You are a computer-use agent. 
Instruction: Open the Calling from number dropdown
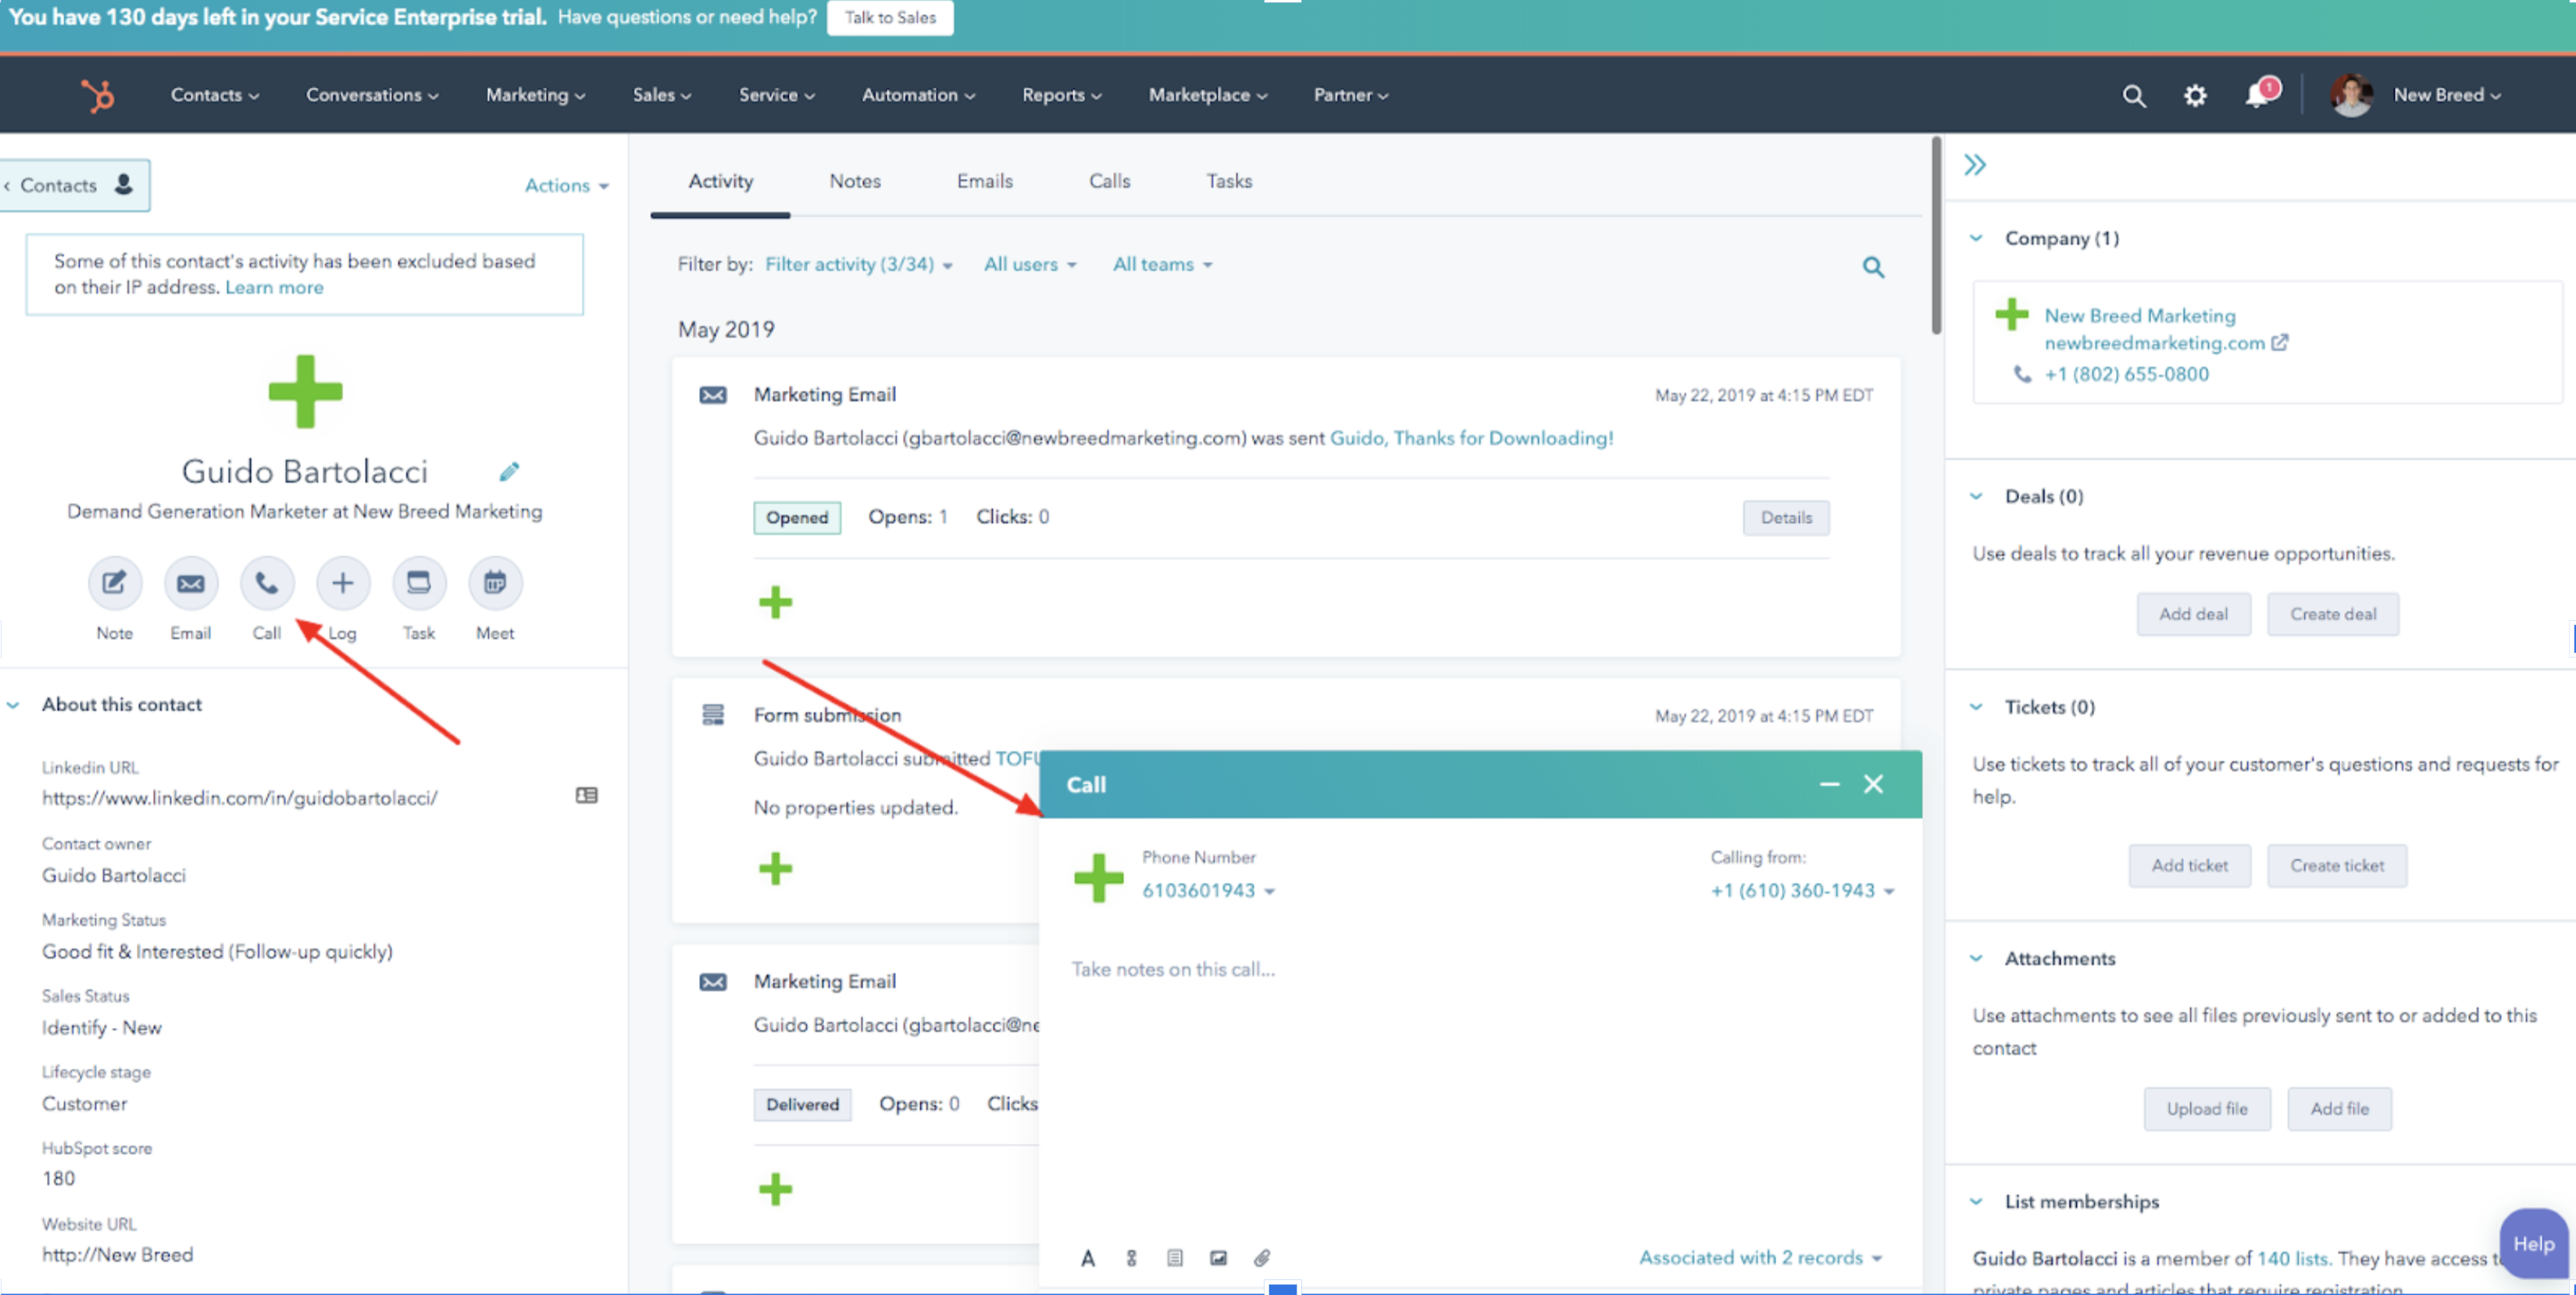(1801, 890)
